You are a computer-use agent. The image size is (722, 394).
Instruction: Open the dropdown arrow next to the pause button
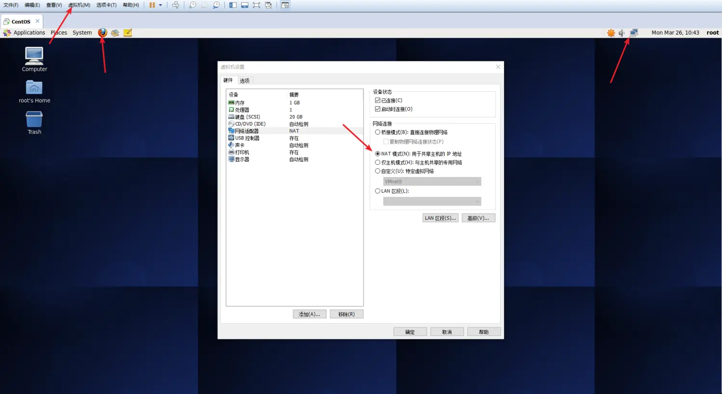click(x=160, y=5)
